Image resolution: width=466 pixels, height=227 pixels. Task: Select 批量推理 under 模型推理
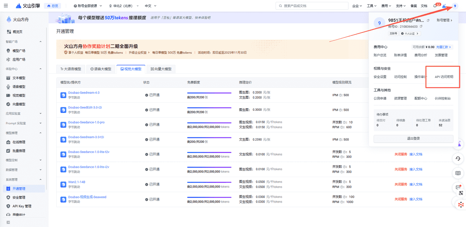click(x=19, y=150)
